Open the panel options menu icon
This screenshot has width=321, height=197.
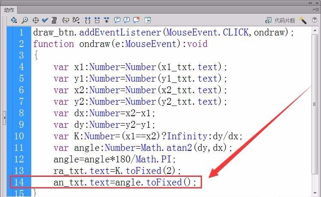(x=315, y=9)
